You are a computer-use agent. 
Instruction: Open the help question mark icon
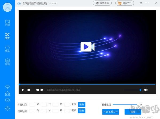click(7, 100)
